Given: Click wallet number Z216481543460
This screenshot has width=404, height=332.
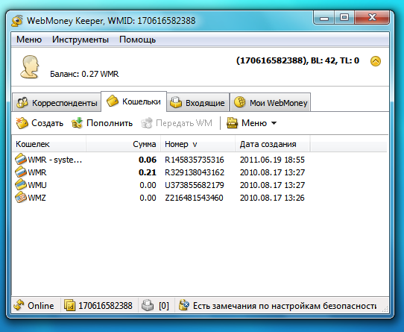Looking at the screenshot, I should (194, 198).
